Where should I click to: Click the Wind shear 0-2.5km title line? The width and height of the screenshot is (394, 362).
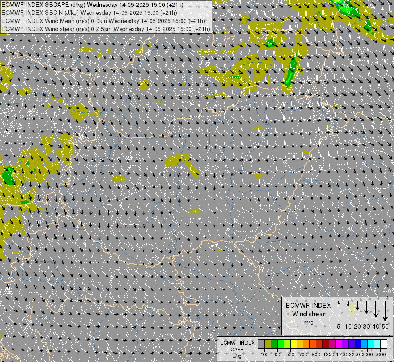point(106,29)
